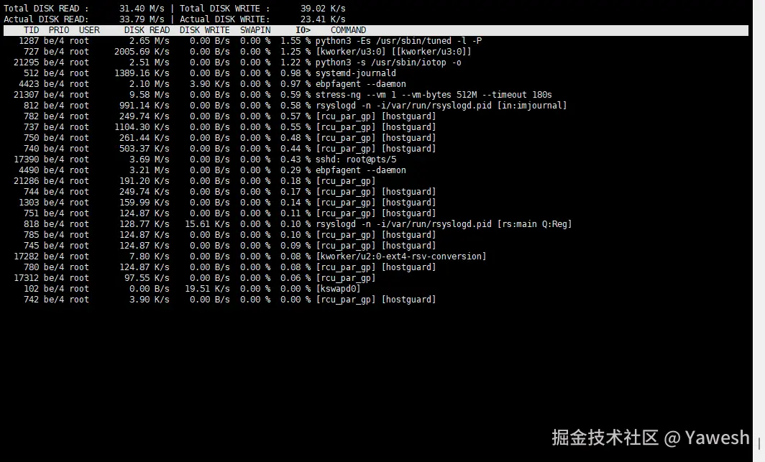Click the stress-ng --vm 1 command
This screenshot has height=462, width=765.
pyautogui.click(x=434, y=95)
